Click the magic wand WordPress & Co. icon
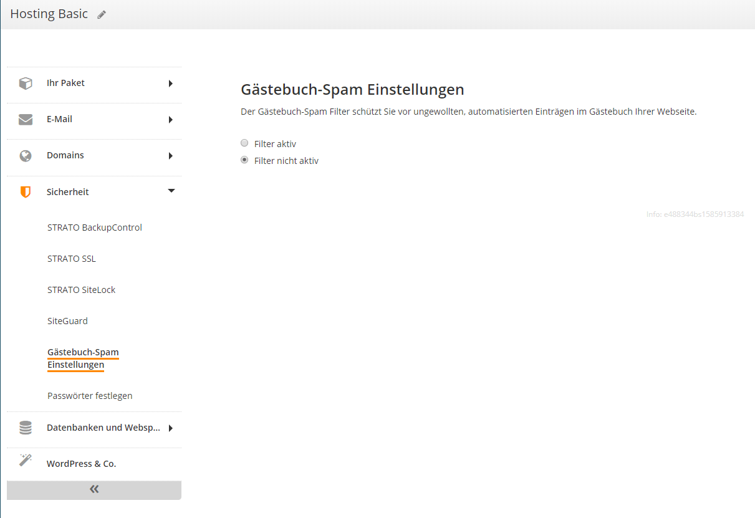 26,460
